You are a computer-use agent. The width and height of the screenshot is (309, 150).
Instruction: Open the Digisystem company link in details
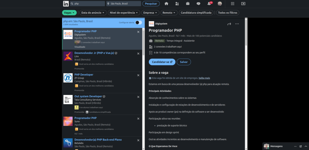(161, 24)
